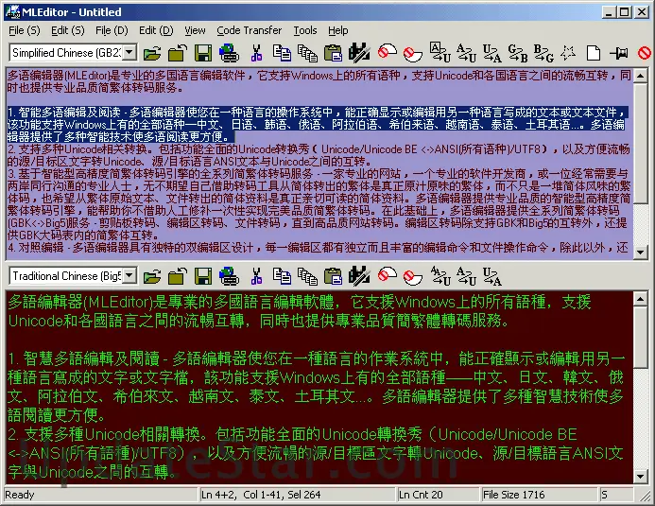Click the lower pane scrollbar down arrow
The width and height of the screenshot is (655, 506).
[x=641, y=477]
